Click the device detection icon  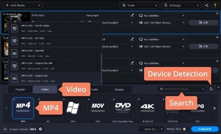[211, 89]
